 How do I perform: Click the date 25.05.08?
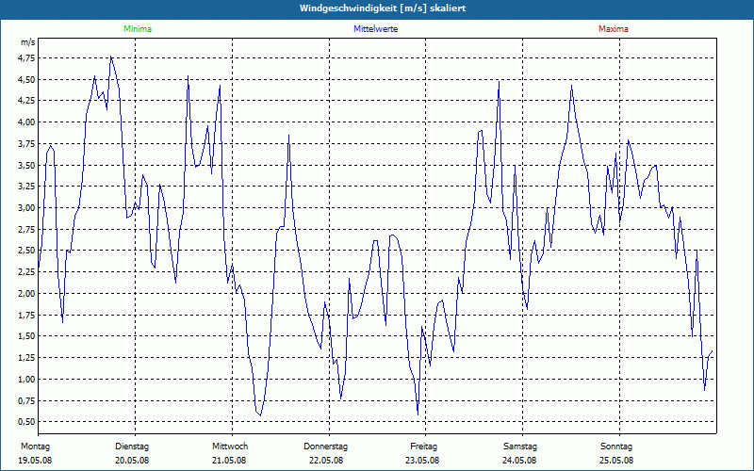[616, 461]
